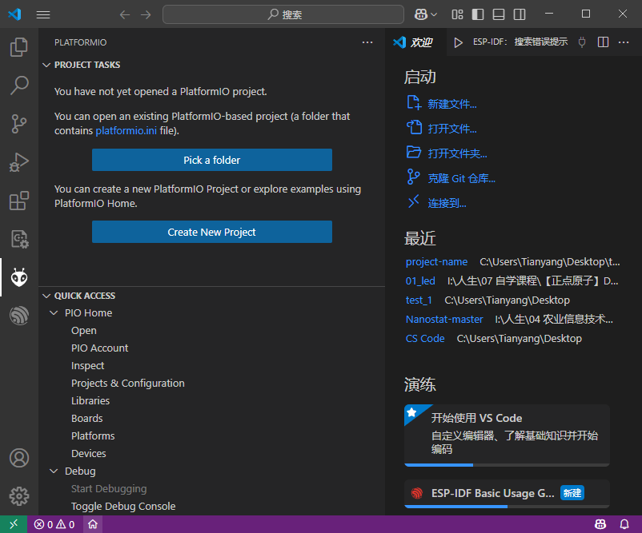Toggle the secondary side bar
Screen dimensions: 642x533
click(520, 14)
